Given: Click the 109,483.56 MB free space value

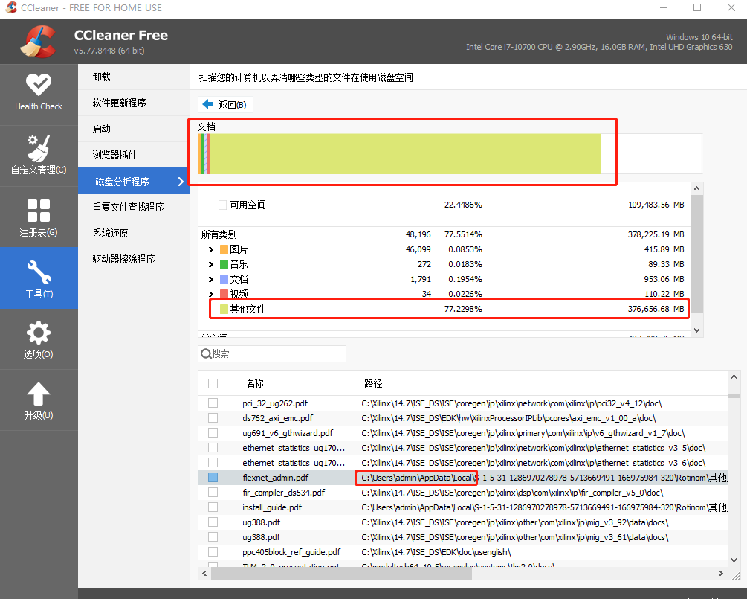Looking at the screenshot, I should [656, 205].
